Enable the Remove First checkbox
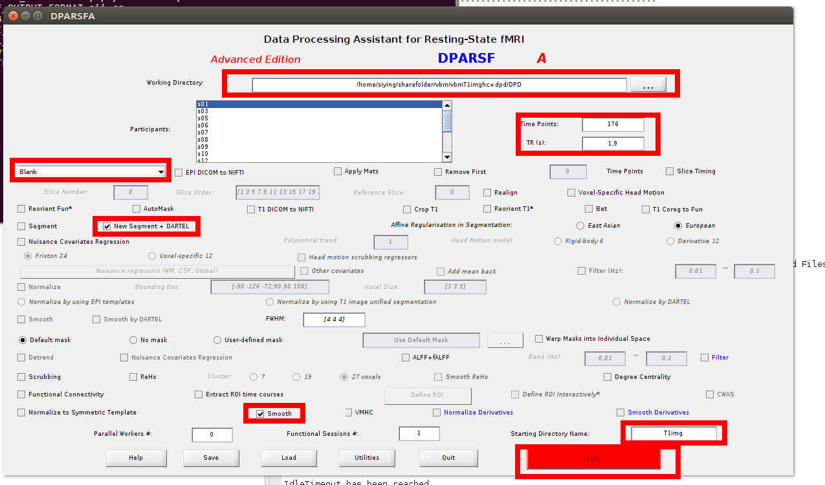This screenshot has height=485, width=825. [x=439, y=172]
